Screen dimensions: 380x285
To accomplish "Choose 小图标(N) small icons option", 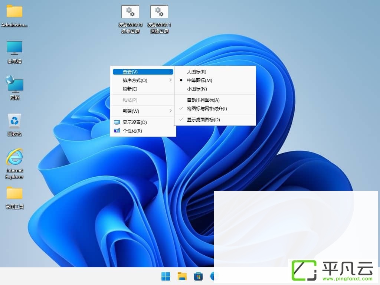I will click(x=215, y=89).
